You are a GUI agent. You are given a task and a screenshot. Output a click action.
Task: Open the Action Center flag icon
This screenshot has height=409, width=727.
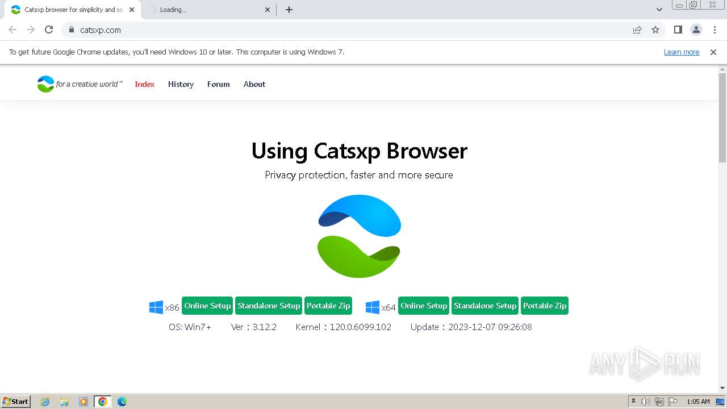[x=673, y=402]
